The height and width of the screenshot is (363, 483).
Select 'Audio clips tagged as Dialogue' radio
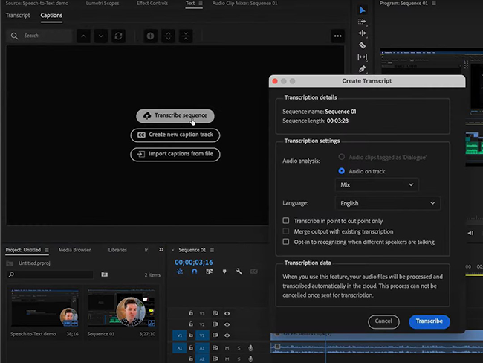coord(341,157)
